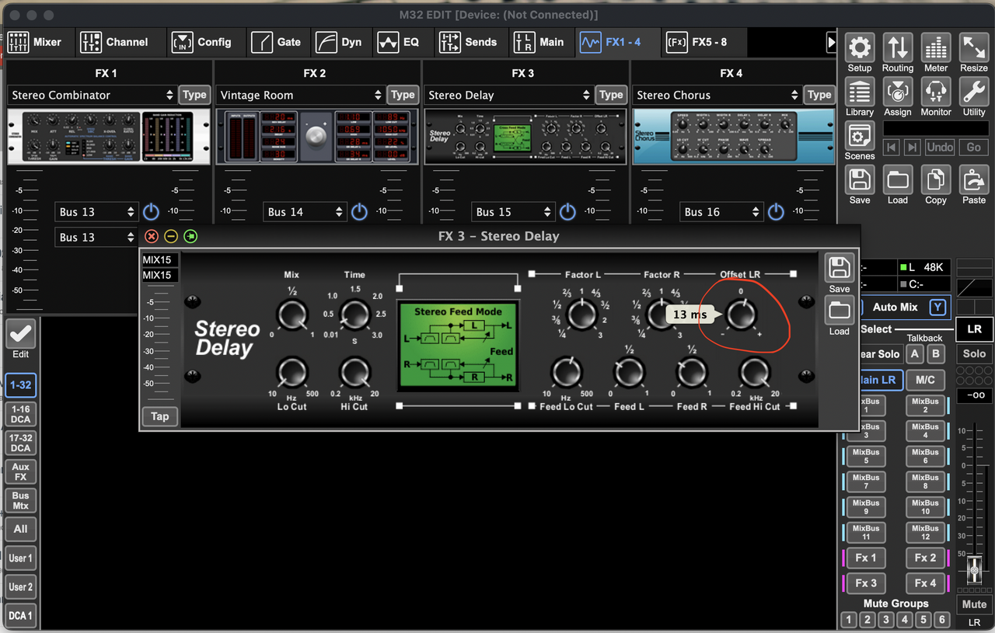Viewport: 995px width, 633px height.
Task: Click the Type button for FX 1
Action: tap(194, 95)
